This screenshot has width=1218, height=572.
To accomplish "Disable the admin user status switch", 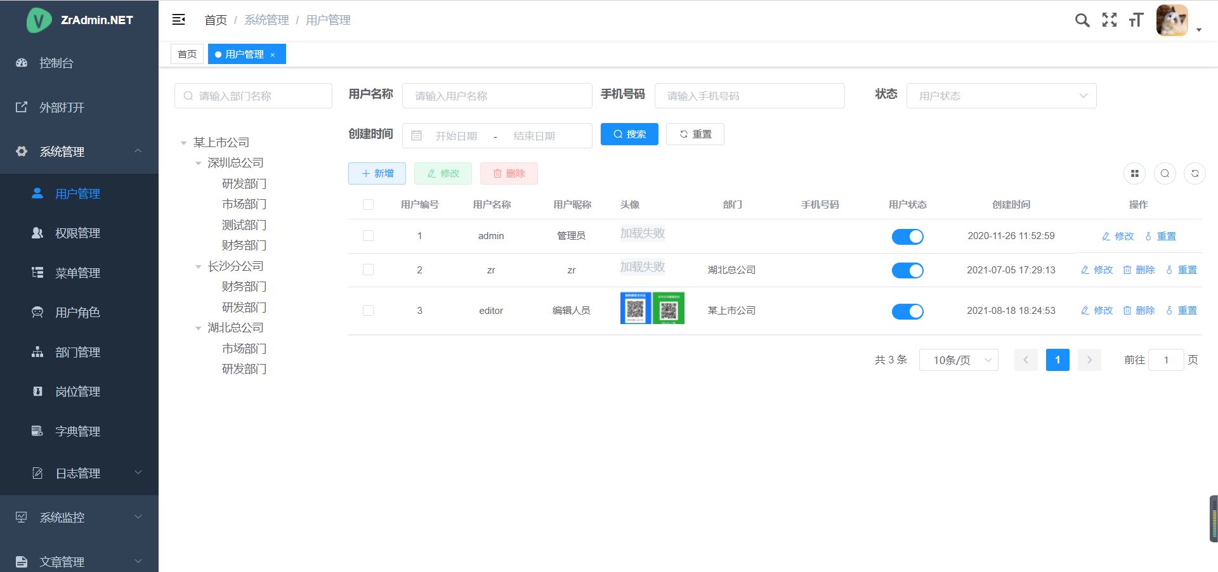I will pos(907,237).
